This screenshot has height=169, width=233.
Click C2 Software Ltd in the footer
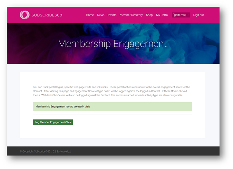(62, 151)
